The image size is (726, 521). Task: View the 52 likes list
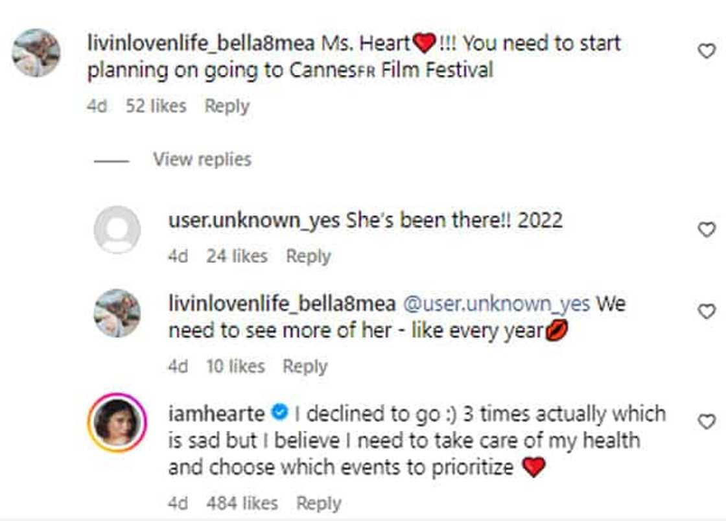pos(156,106)
